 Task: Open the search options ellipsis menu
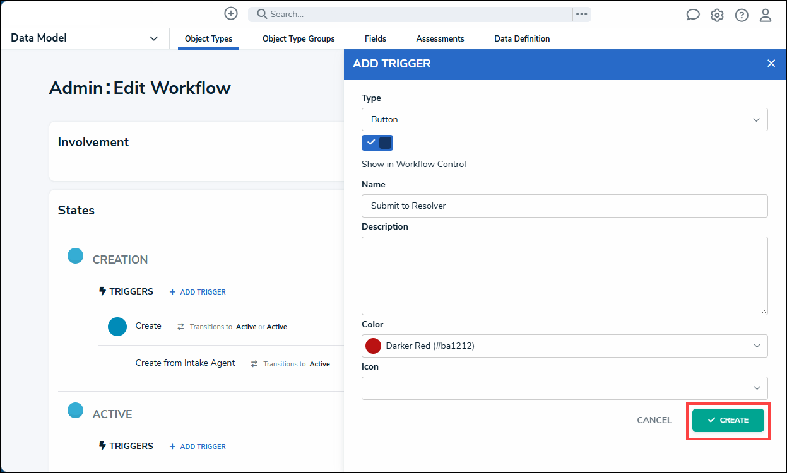pos(582,14)
